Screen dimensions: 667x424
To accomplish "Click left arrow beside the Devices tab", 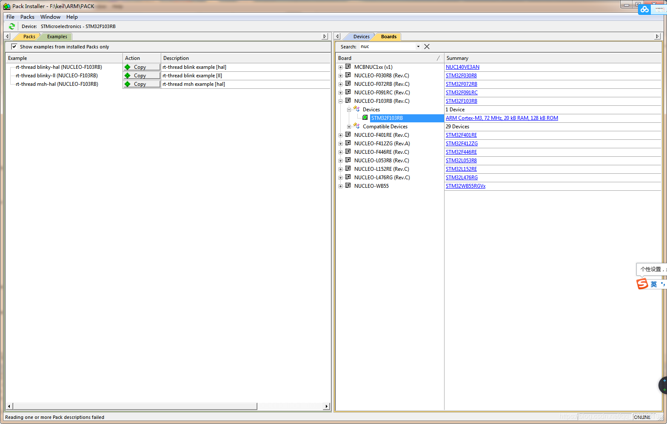I will point(337,37).
